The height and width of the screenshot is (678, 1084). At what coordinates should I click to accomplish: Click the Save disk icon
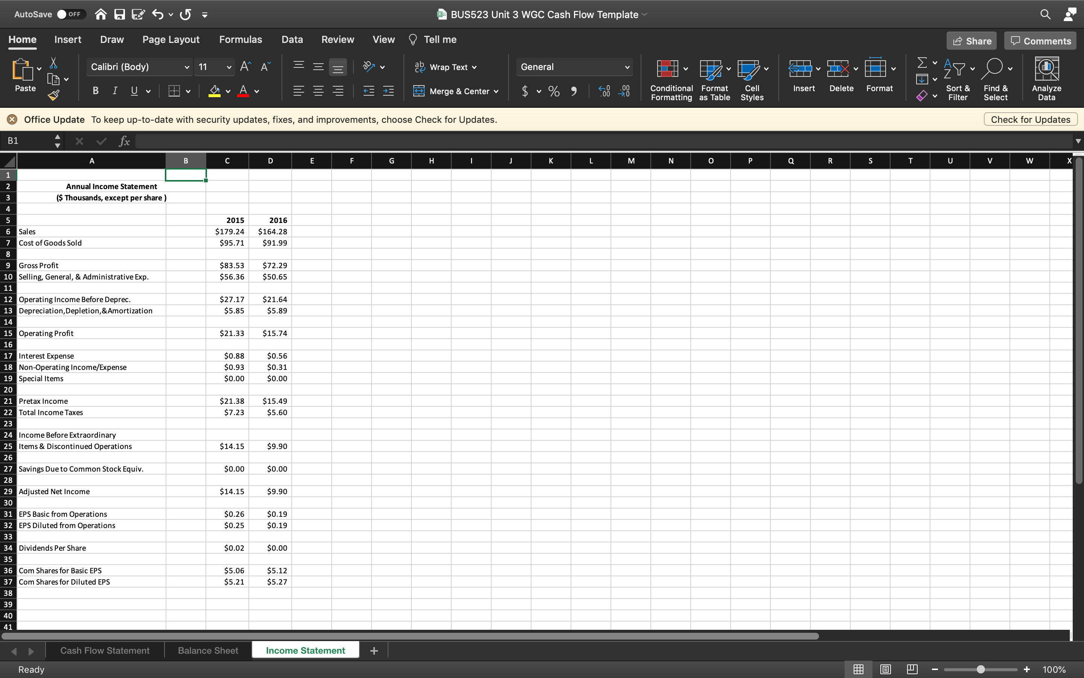pyautogui.click(x=120, y=14)
